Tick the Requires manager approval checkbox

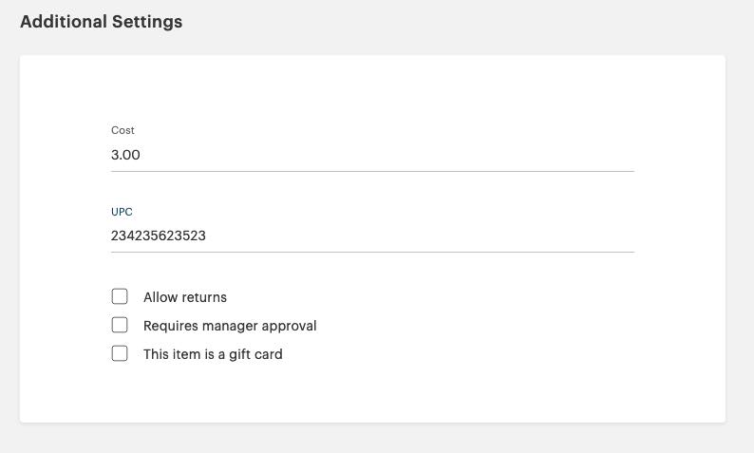pyautogui.click(x=120, y=326)
